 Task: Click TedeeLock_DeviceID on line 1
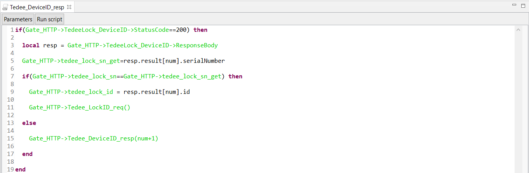pos(96,30)
